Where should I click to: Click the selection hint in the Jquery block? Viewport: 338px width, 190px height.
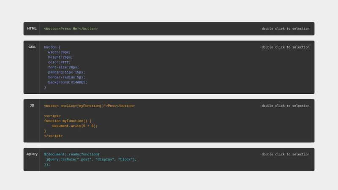coord(285,155)
